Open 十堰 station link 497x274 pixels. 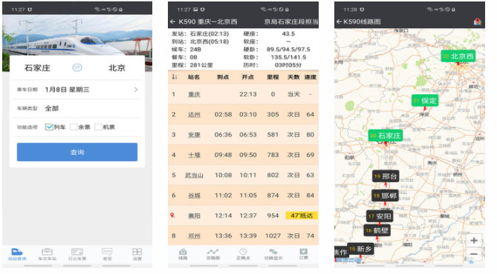click(x=194, y=155)
